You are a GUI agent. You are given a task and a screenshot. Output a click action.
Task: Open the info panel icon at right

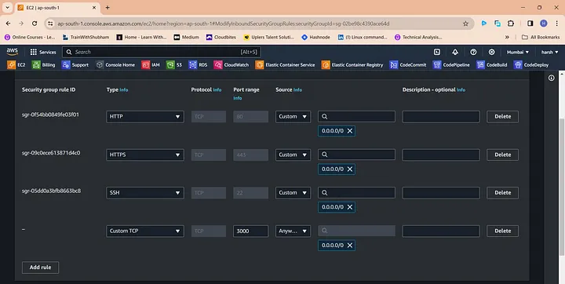552,78
